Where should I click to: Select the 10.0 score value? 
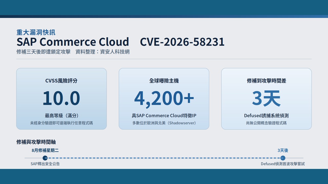tap(61, 98)
